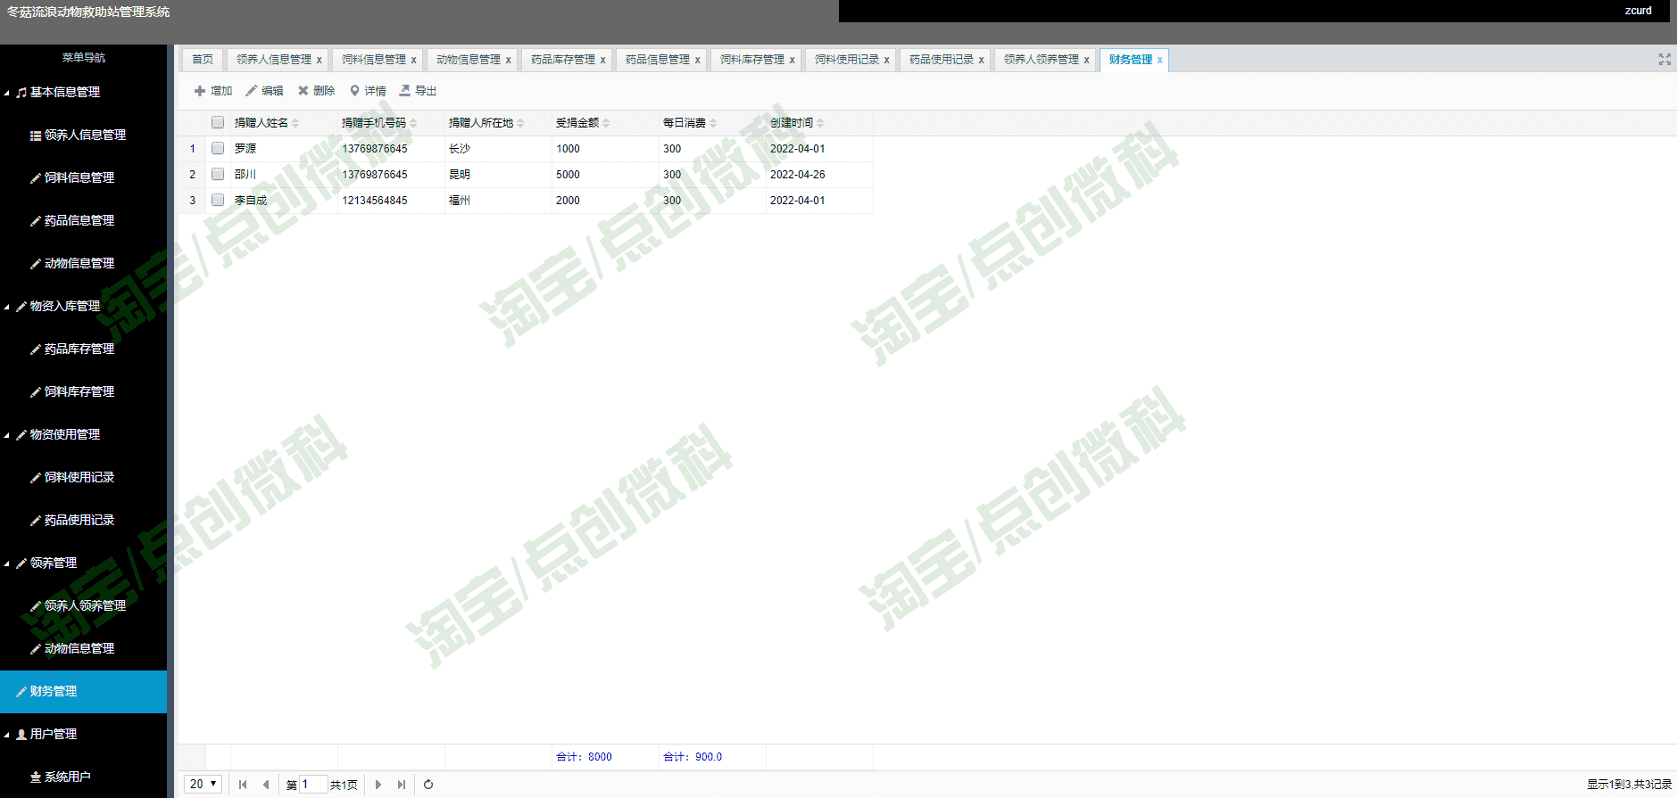The image size is (1677, 798).
Task: Click the refresh table icon
Action: click(428, 785)
